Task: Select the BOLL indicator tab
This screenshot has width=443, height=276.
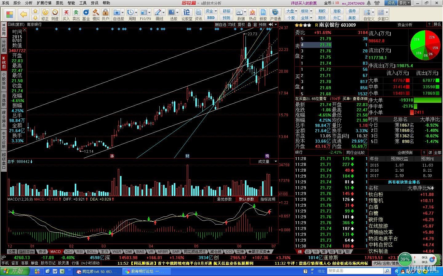Action: coord(92,251)
